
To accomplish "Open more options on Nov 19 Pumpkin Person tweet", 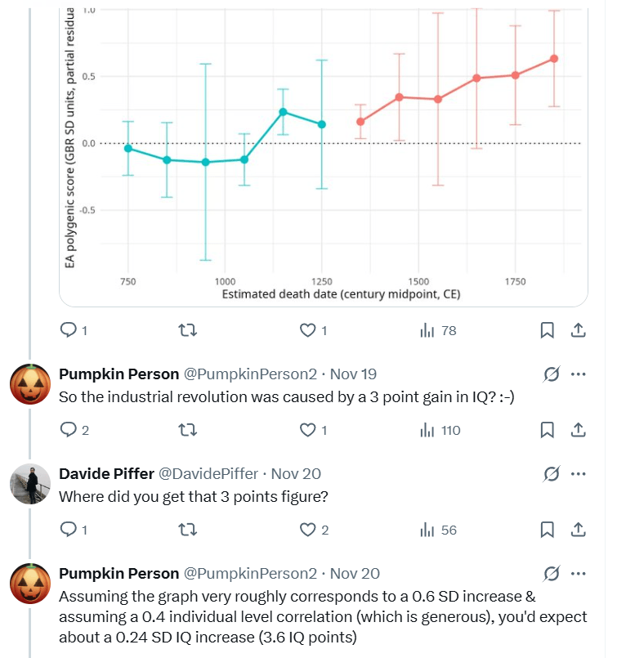I will tap(578, 374).
